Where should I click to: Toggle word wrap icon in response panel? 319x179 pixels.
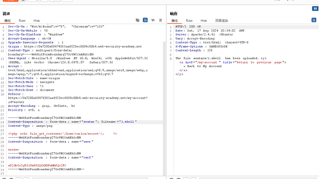[x=314, y=20]
